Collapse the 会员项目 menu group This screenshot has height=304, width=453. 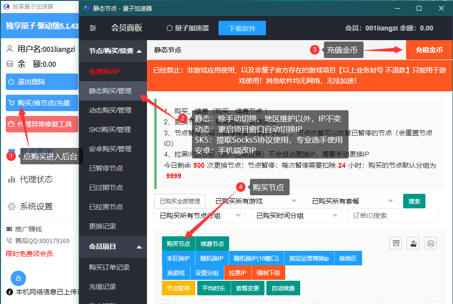point(113,246)
